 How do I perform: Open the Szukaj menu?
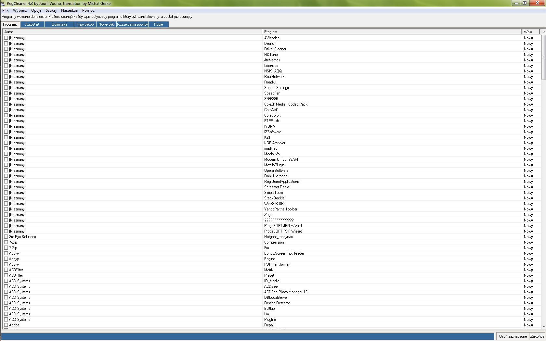pos(51,10)
